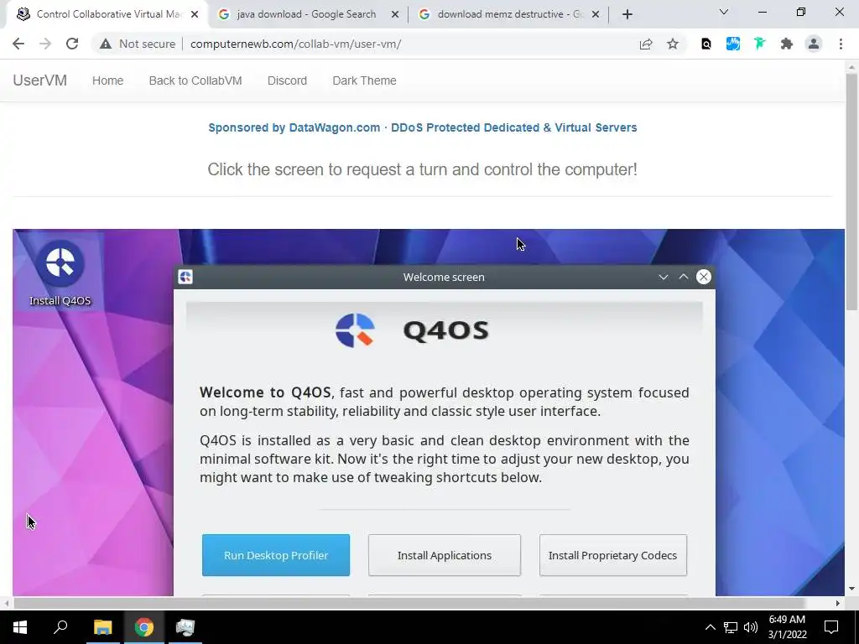The width and height of the screenshot is (859, 644).
Task: Open the Windows search magnifier icon
Action: click(60, 627)
